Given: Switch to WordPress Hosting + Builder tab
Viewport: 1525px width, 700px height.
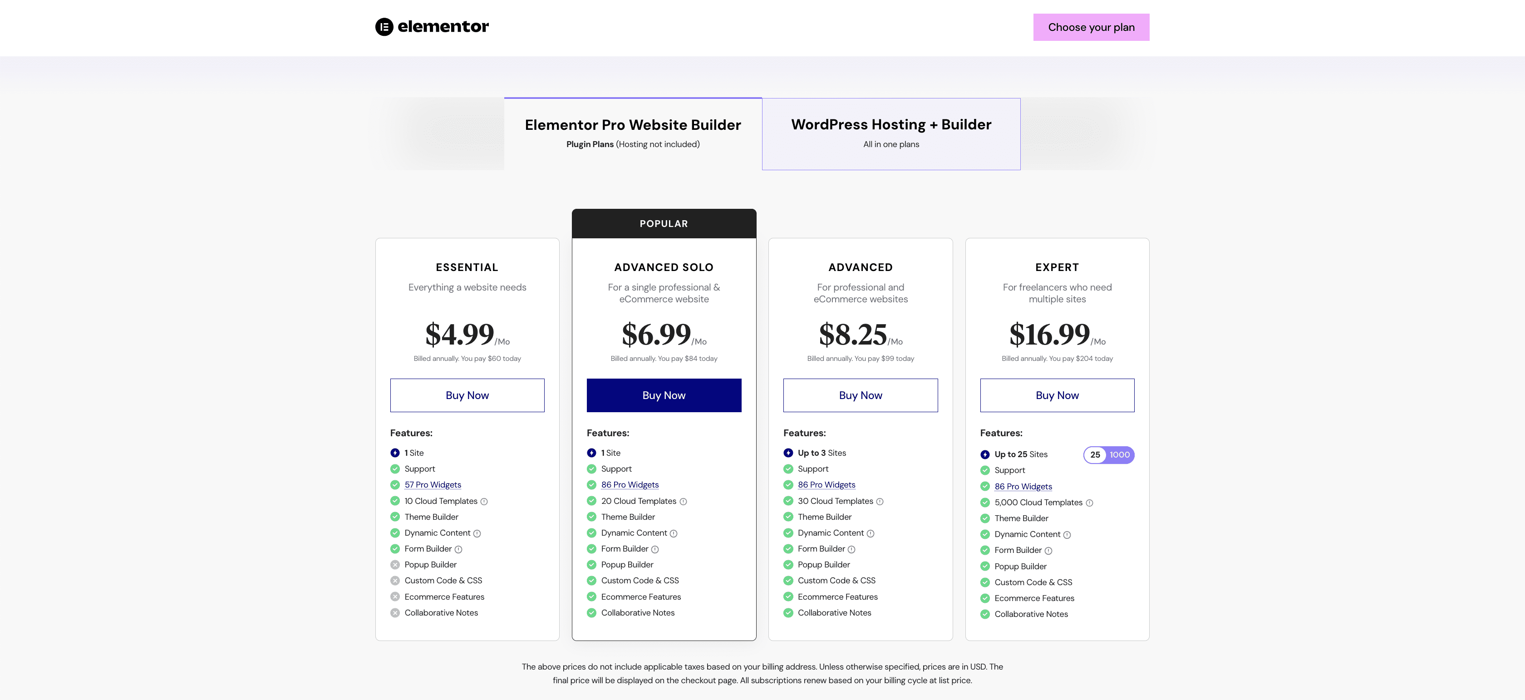Looking at the screenshot, I should coord(891,133).
